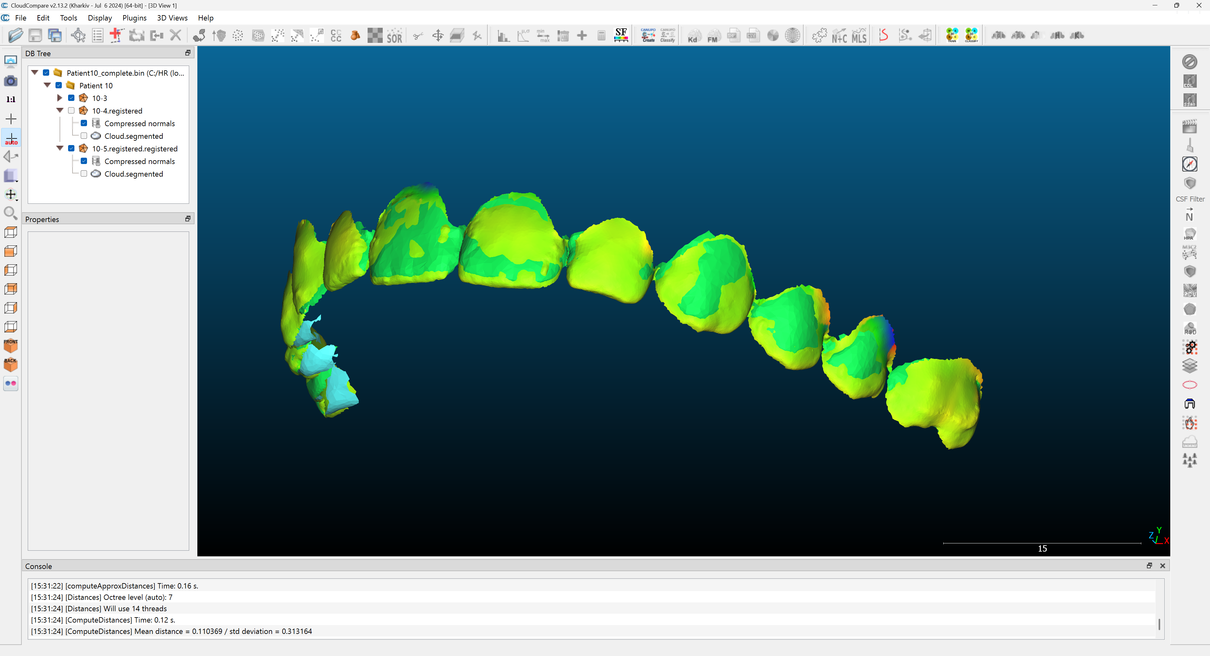Viewport: 1210px width, 656px height.
Task: Float the DB Tree panel
Action: pyautogui.click(x=187, y=53)
